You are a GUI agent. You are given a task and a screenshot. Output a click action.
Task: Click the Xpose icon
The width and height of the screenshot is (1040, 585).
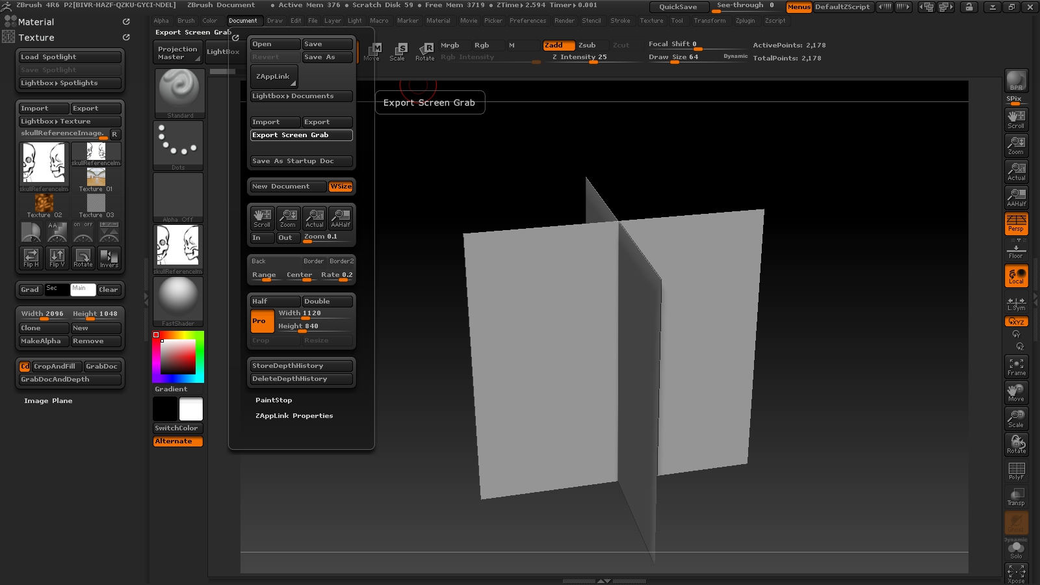pos(1016,574)
